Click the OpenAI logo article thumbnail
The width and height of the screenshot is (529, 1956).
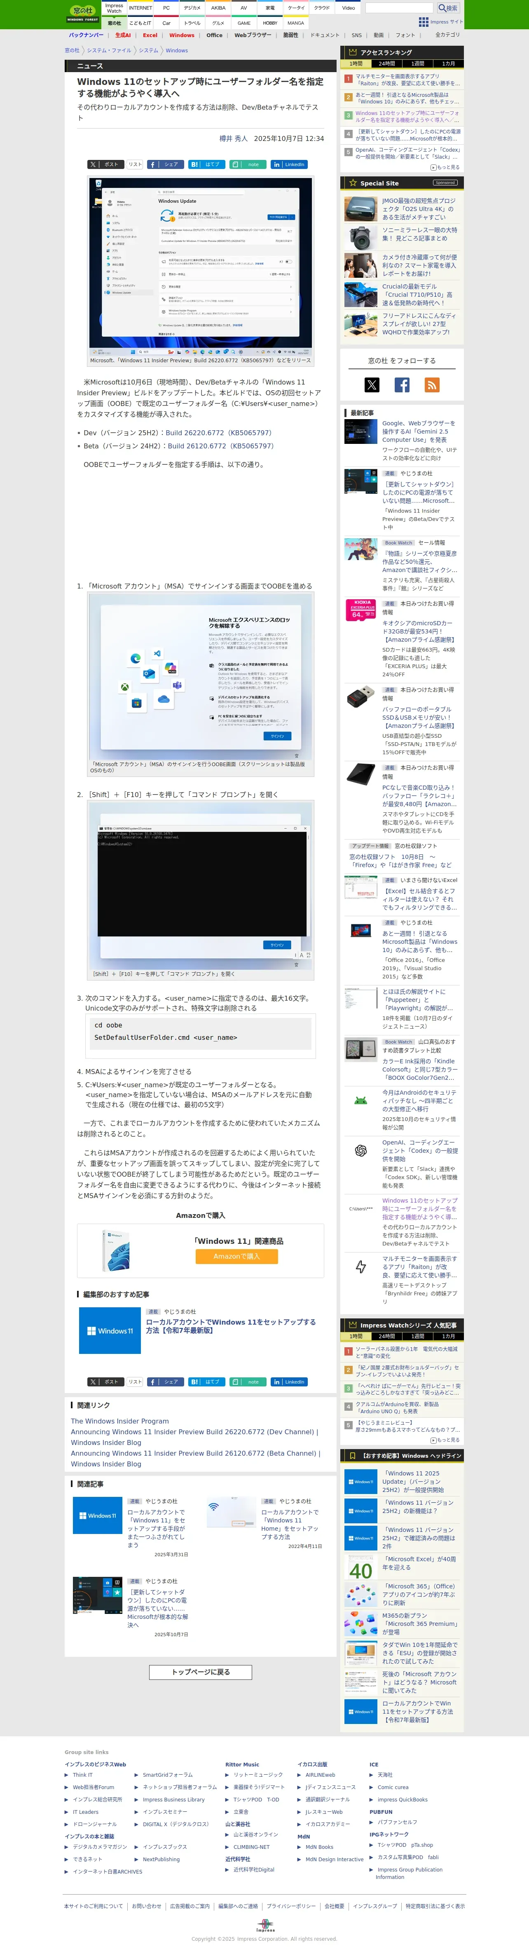(360, 1150)
